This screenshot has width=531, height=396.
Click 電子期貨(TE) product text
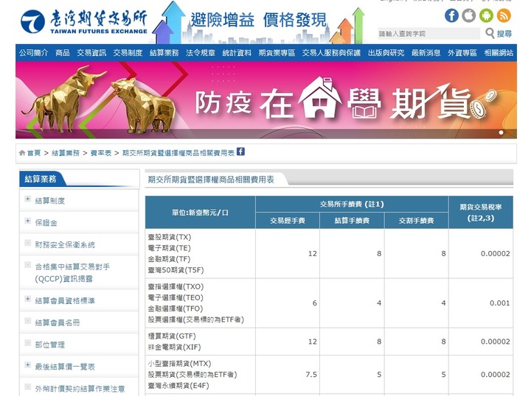pos(170,248)
